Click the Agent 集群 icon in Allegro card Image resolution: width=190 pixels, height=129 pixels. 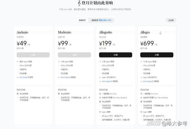pyautogui.click(x=141, y=112)
